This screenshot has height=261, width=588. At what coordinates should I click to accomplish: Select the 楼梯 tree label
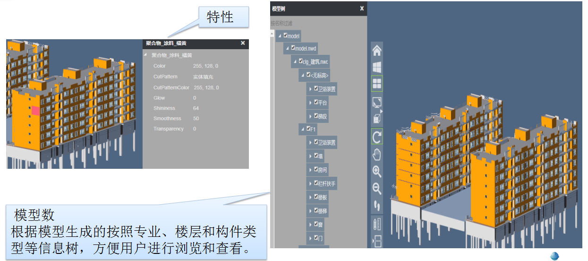click(x=323, y=211)
